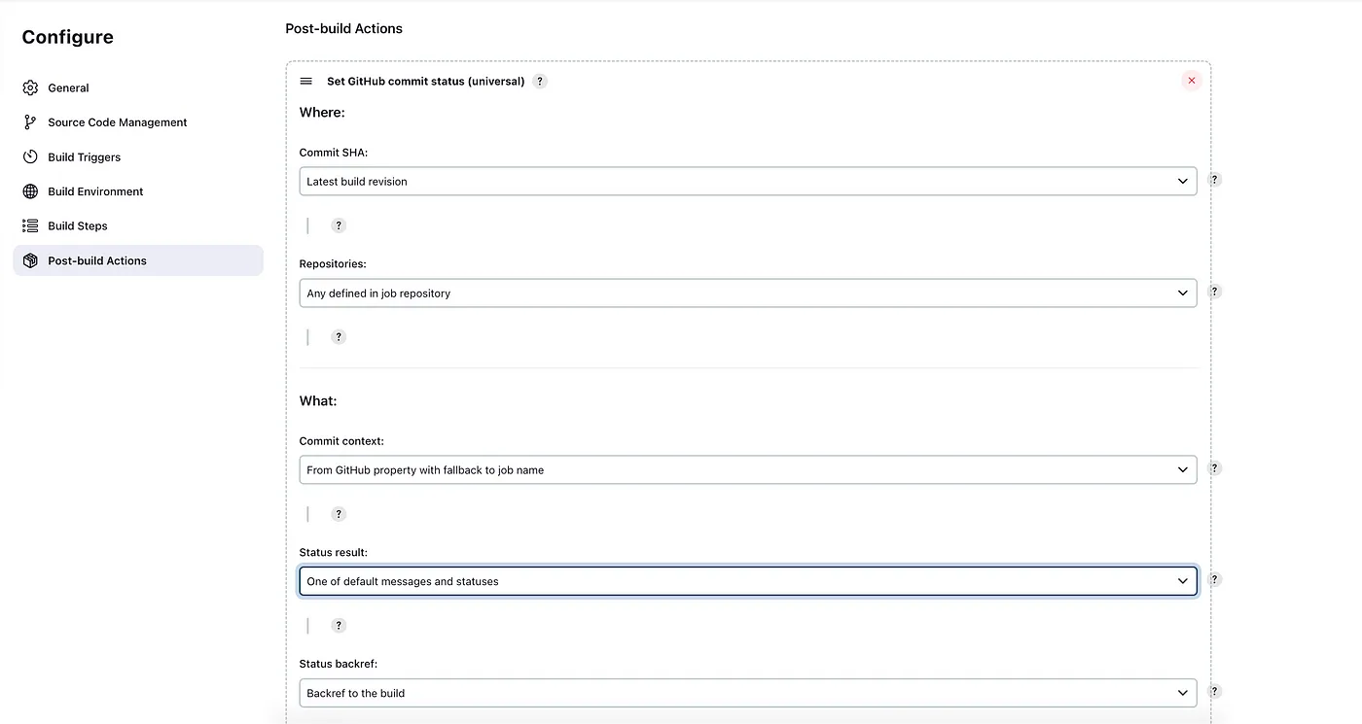Image resolution: width=1362 pixels, height=724 pixels.
Task: Switch to the Build Triggers section
Action: pyautogui.click(x=84, y=156)
